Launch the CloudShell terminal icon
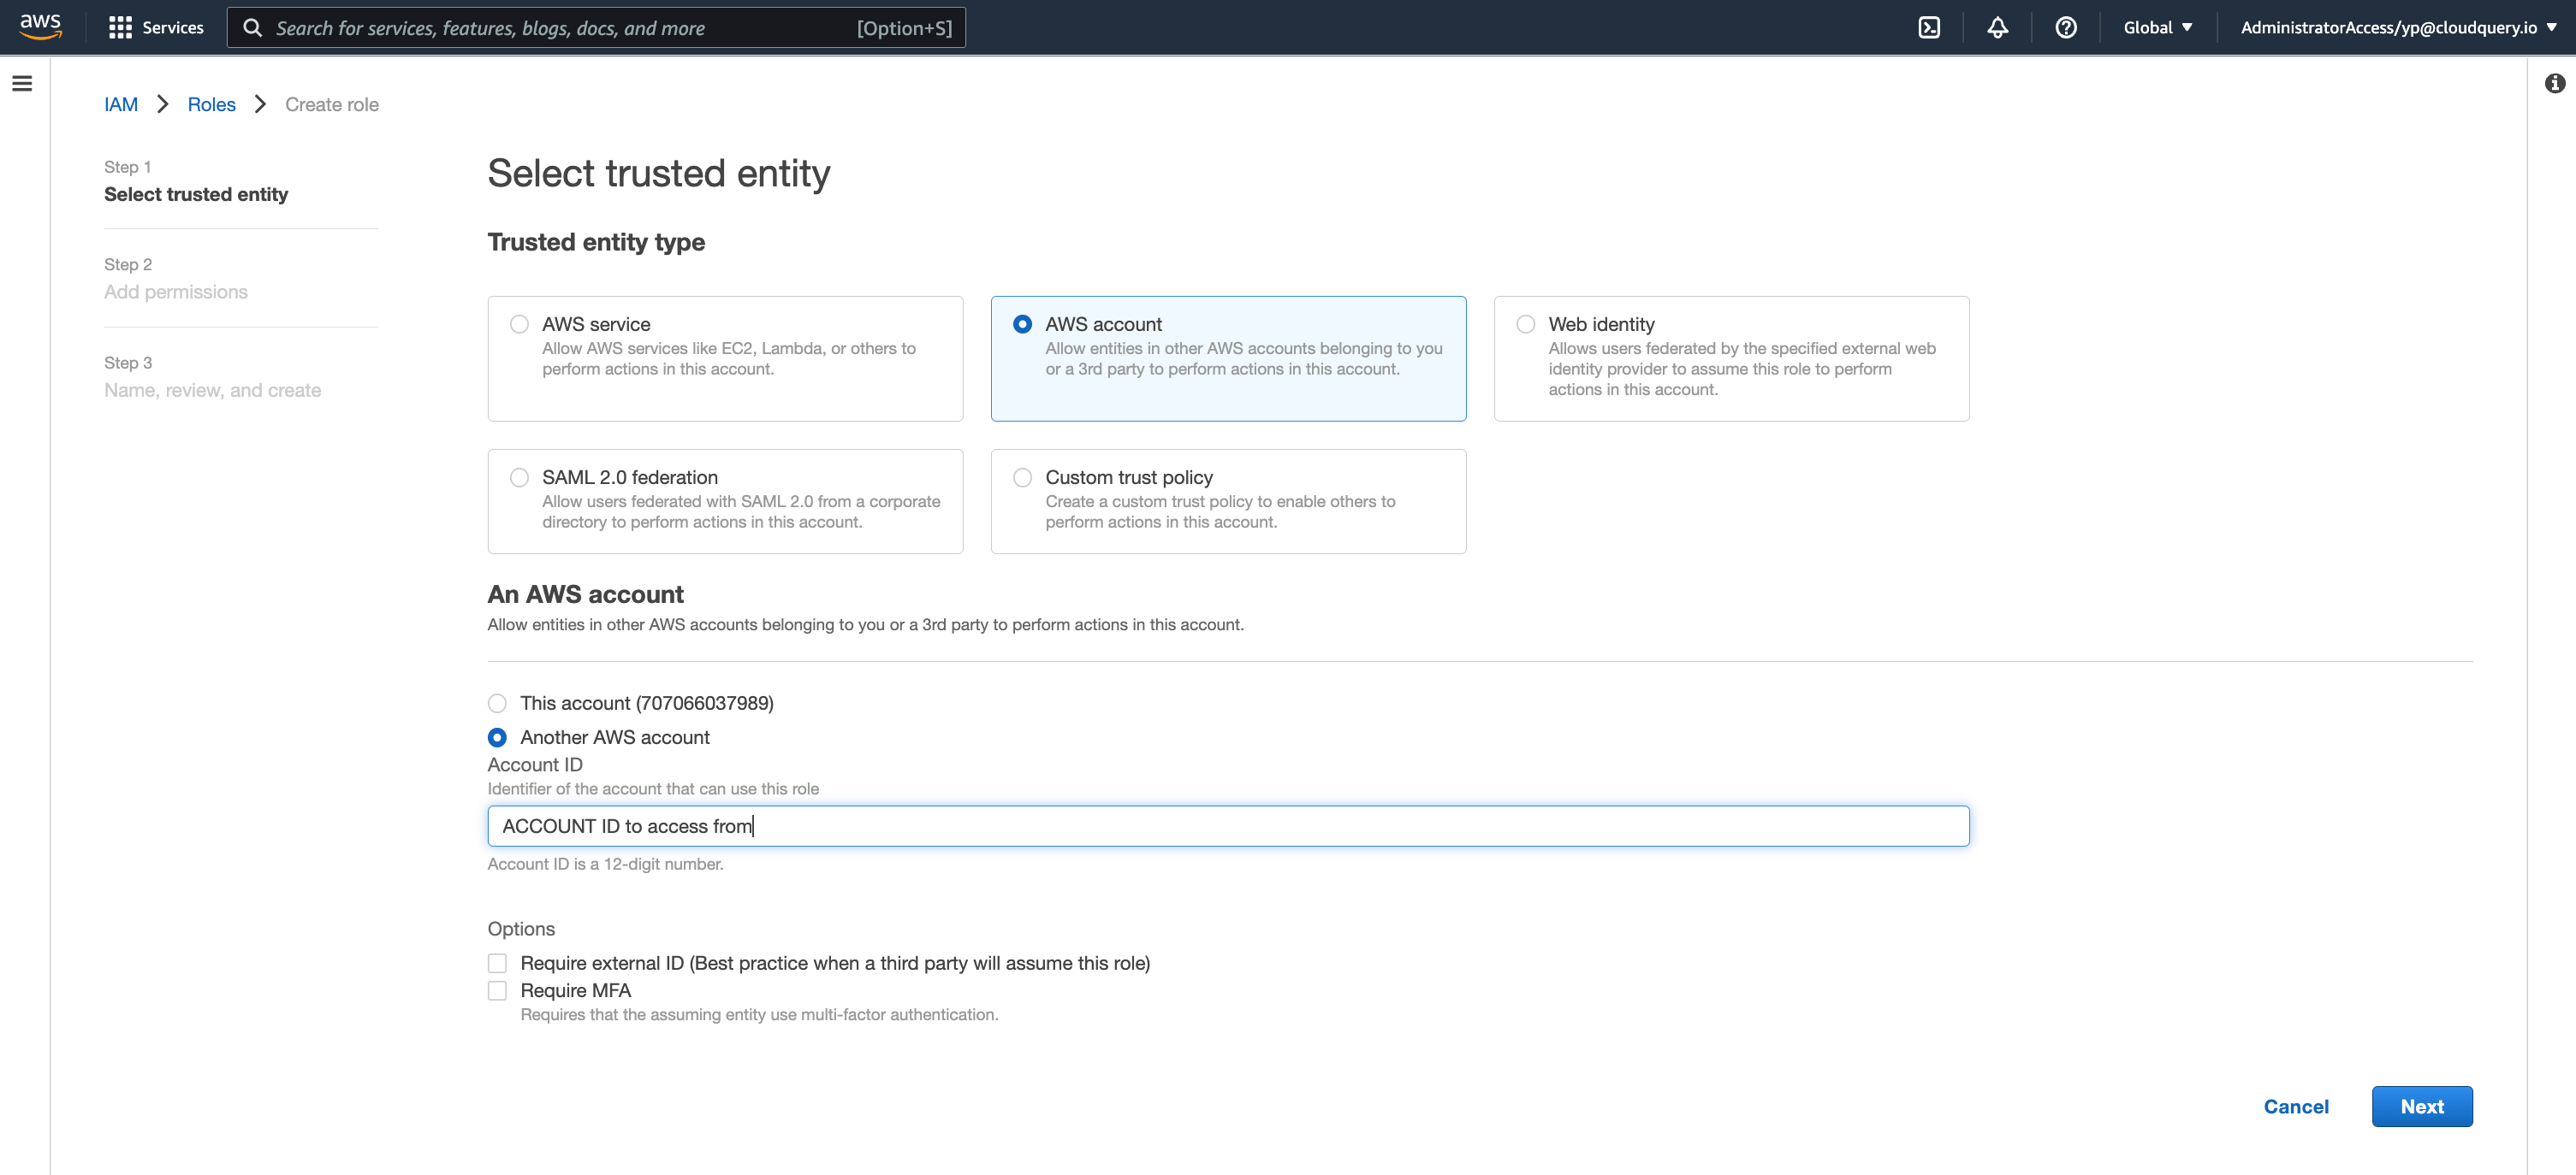The width and height of the screenshot is (2576, 1175). (1929, 27)
